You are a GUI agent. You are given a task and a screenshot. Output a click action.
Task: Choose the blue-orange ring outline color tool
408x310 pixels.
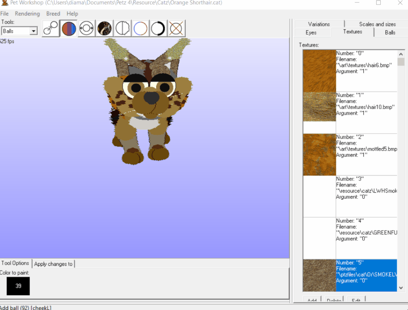click(x=140, y=28)
